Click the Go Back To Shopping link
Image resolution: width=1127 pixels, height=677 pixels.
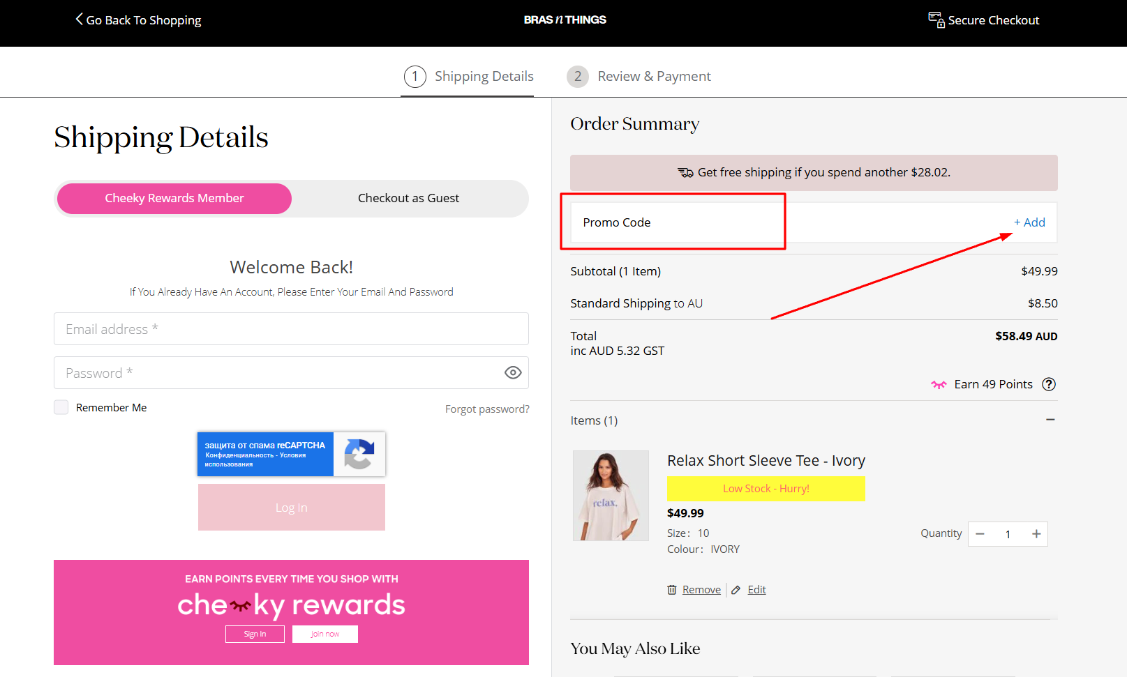138,20
